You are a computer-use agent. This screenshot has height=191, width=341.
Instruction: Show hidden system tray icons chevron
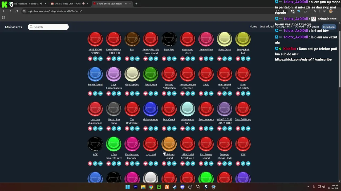pyautogui.click(x=308, y=187)
